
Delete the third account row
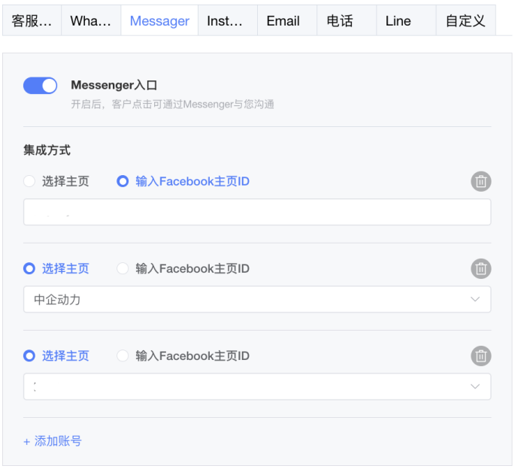[481, 355]
